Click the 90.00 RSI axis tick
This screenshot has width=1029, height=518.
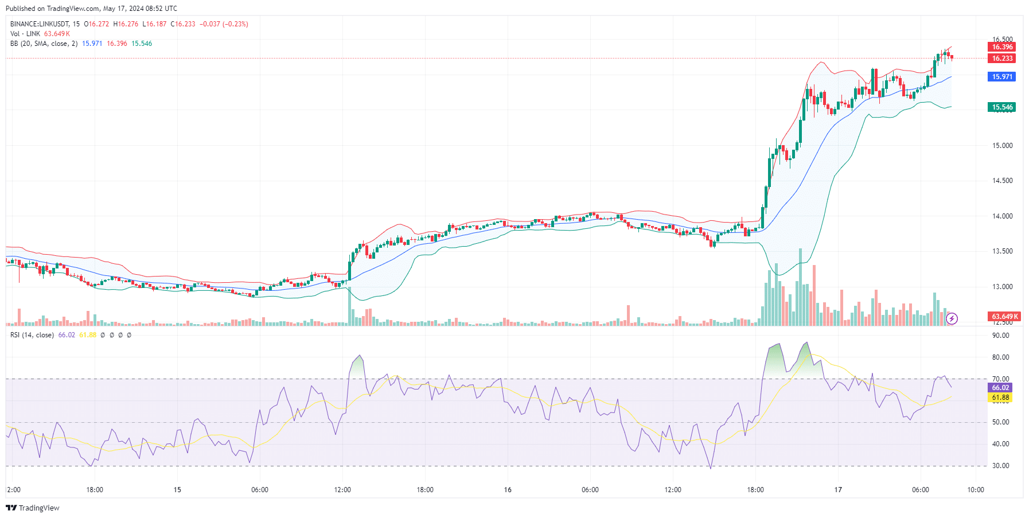1001,336
